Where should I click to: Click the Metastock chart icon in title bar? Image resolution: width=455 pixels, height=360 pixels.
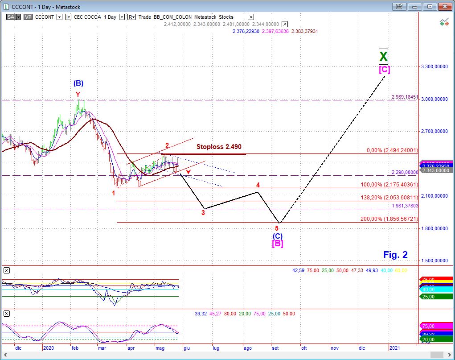[x=5, y=6]
